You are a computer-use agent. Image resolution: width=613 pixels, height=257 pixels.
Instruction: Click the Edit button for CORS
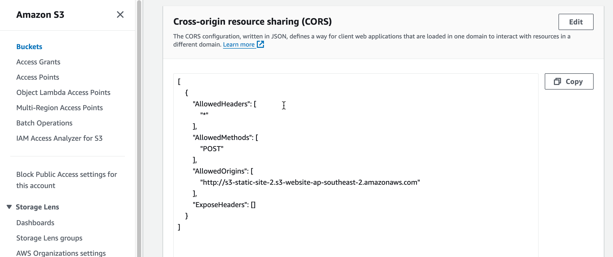click(x=576, y=22)
